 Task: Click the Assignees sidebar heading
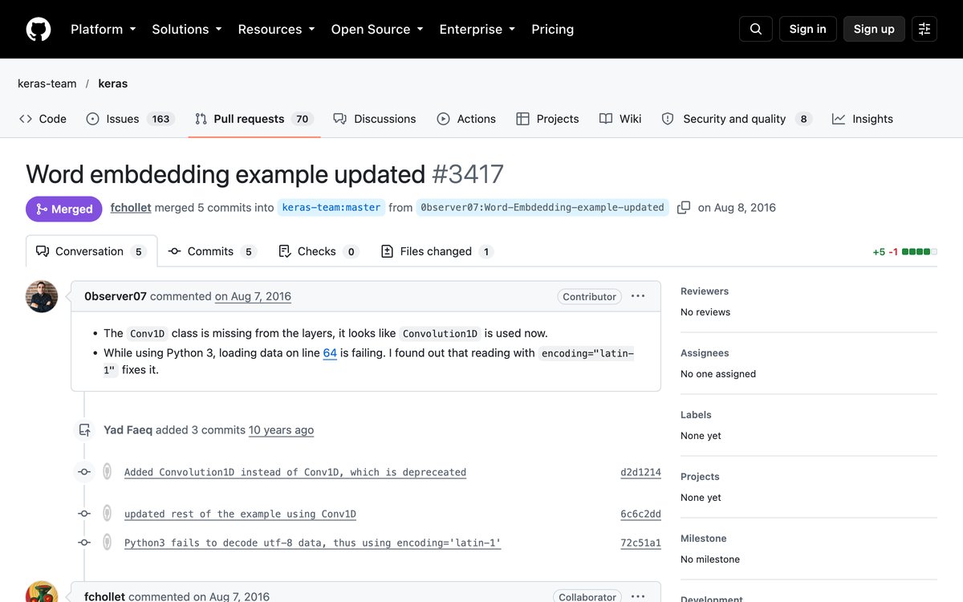tap(705, 353)
